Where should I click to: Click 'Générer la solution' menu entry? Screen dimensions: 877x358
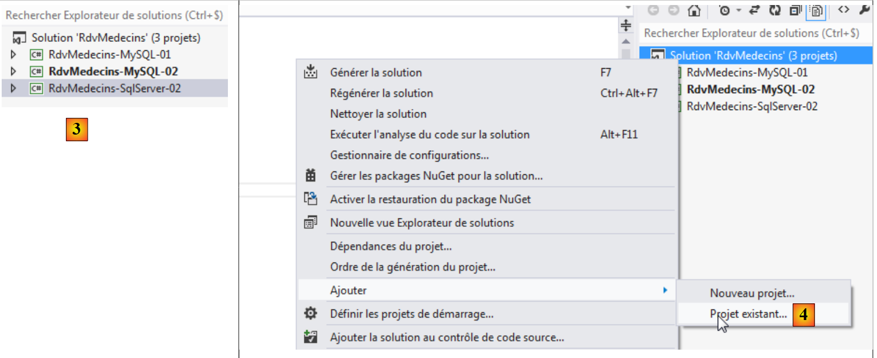376,73
